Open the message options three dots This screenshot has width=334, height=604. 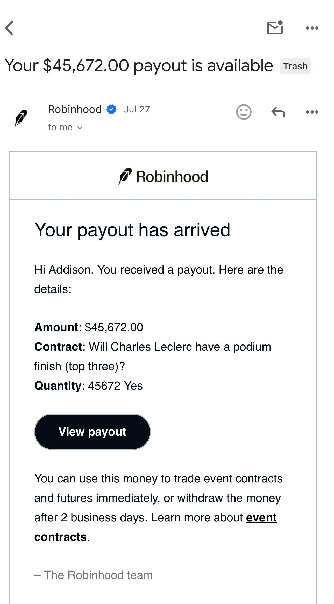coord(312,112)
